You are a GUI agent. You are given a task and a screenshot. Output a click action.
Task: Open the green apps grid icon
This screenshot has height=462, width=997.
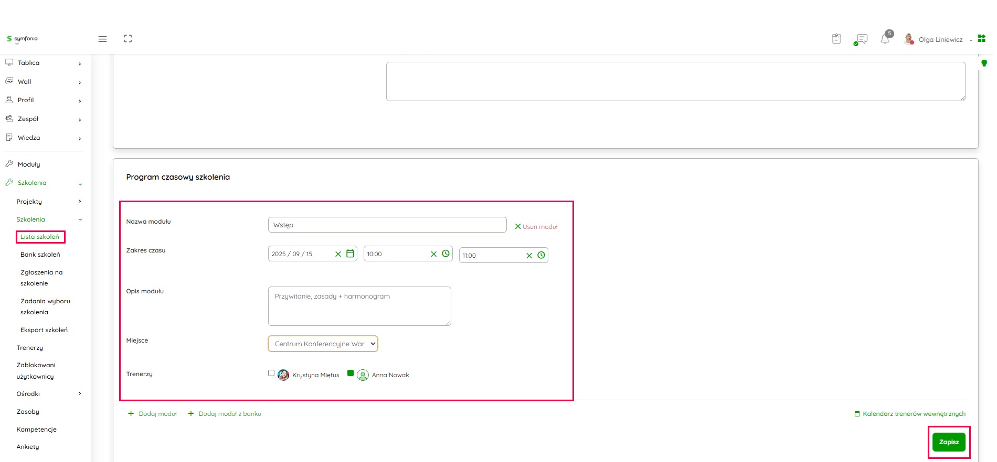click(982, 39)
